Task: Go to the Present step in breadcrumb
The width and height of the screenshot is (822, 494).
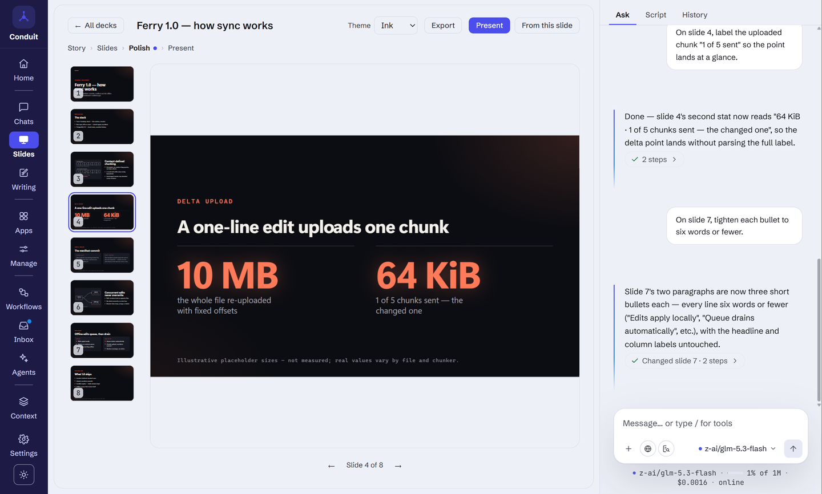Action: coord(181,48)
